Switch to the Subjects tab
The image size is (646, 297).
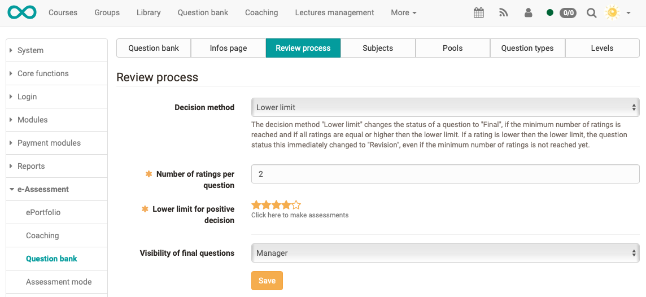pyautogui.click(x=378, y=48)
